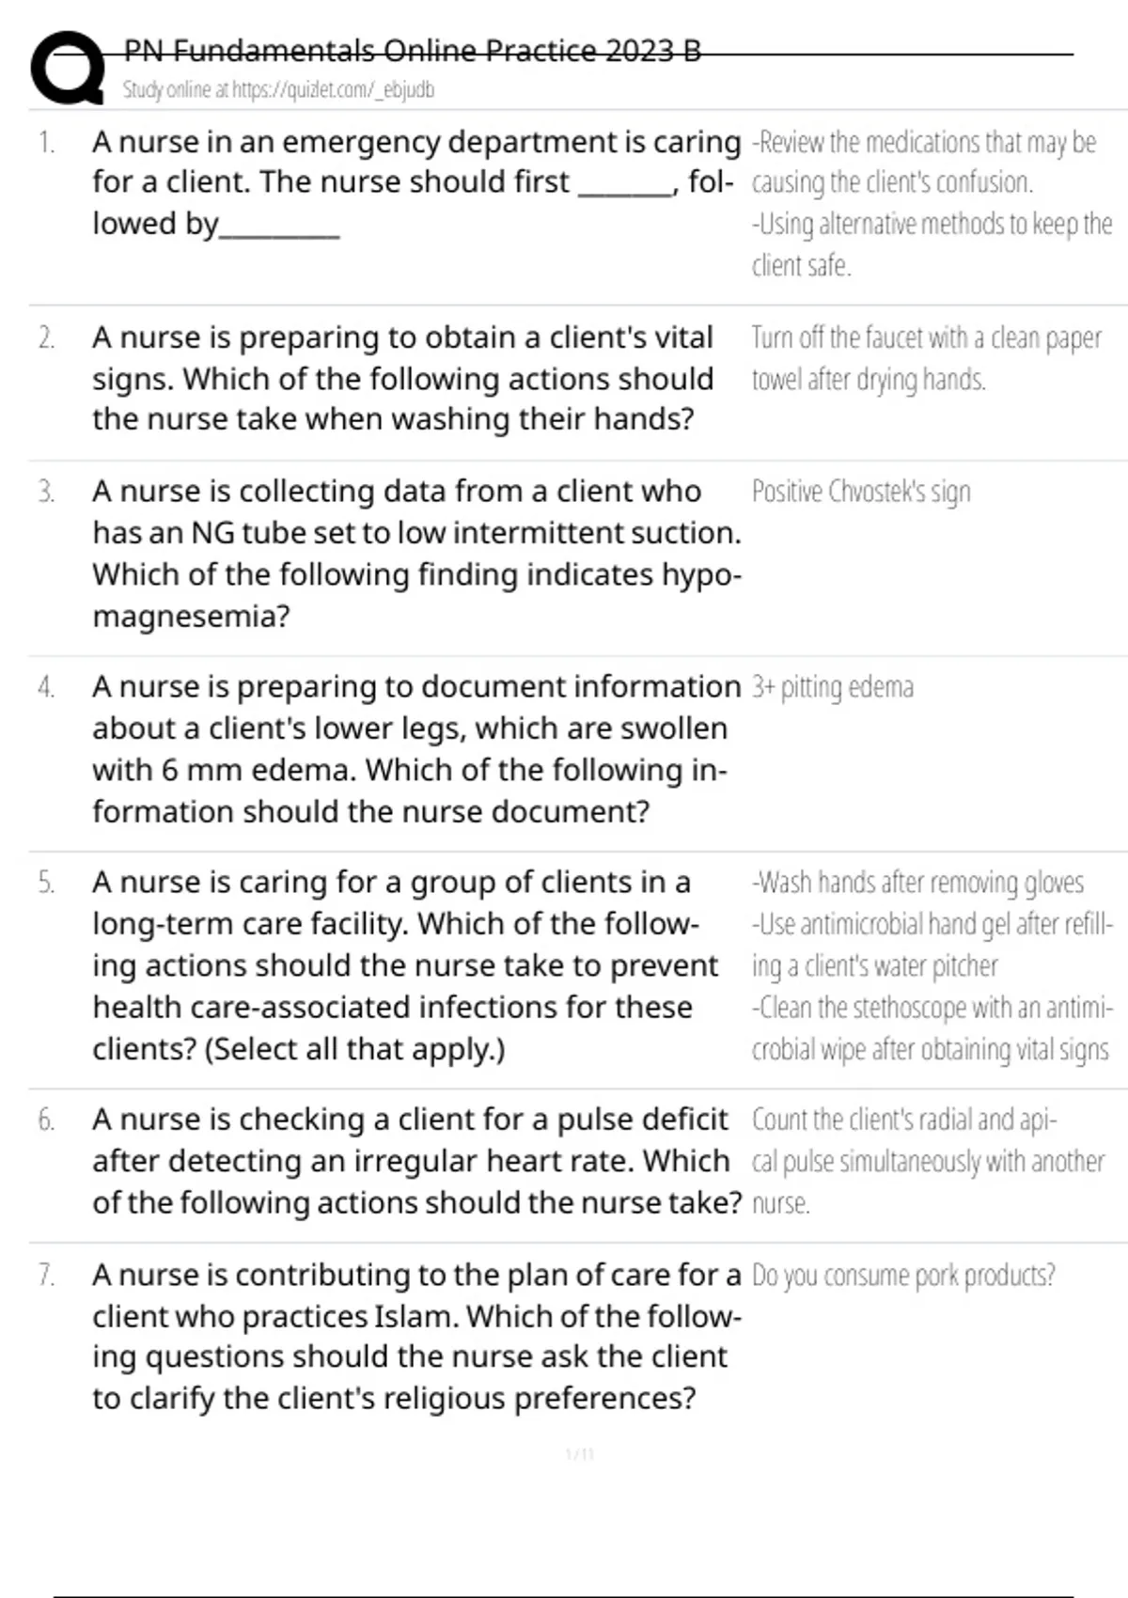1128x1598 pixels.
Task: Select the Positive Chvostek's sign answer
Action: [x=861, y=492]
